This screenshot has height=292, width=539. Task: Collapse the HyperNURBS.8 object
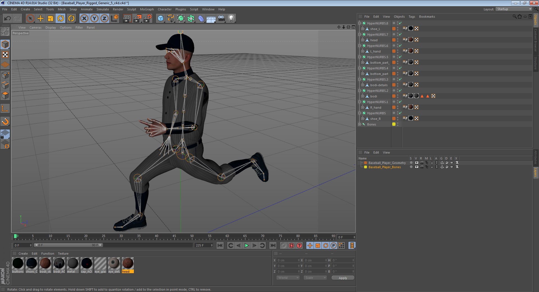[x=359, y=23]
